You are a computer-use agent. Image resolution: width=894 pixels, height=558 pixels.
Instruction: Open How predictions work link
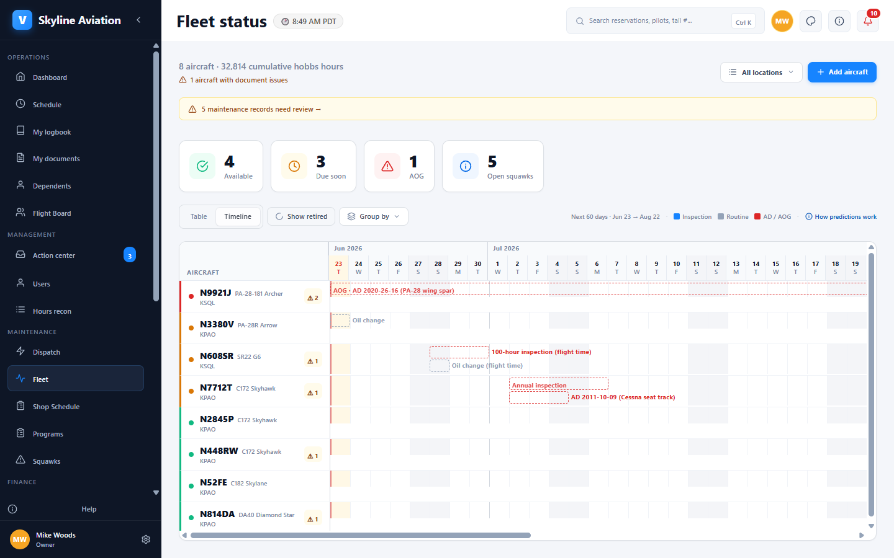point(841,217)
